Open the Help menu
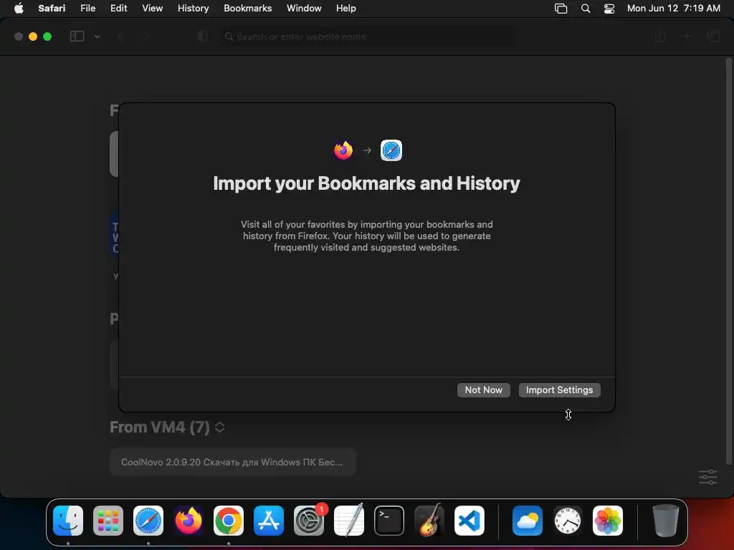This screenshot has height=550, width=734. pos(346,9)
